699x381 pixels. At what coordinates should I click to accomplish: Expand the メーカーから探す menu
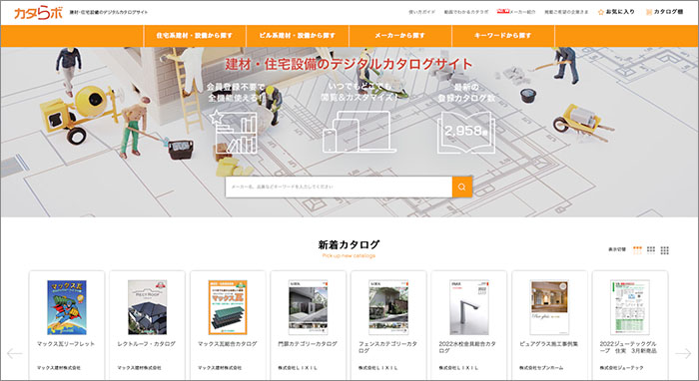[x=400, y=36]
